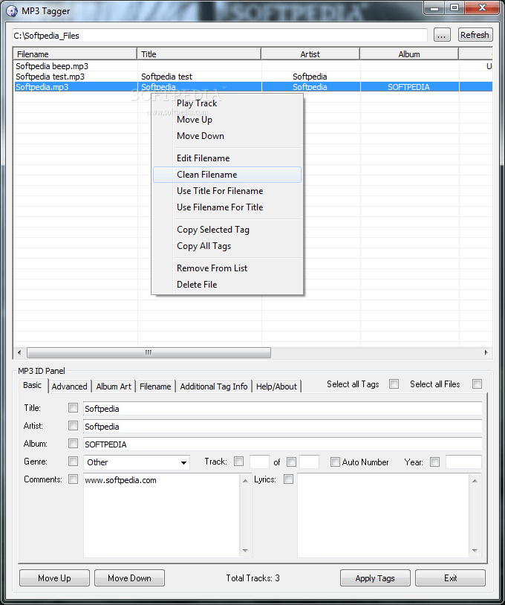Select Softpedia beep.mp3 row

point(253,66)
